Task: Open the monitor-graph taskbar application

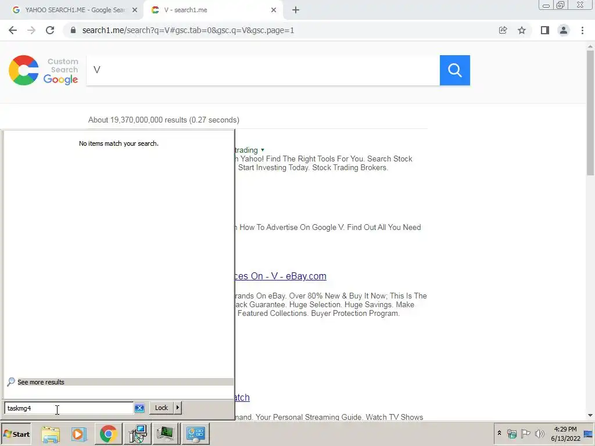Action: [x=166, y=434]
